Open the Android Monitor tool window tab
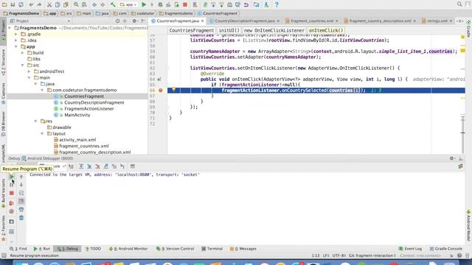This screenshot has height=265, width=472. click(x=128, y=249)
